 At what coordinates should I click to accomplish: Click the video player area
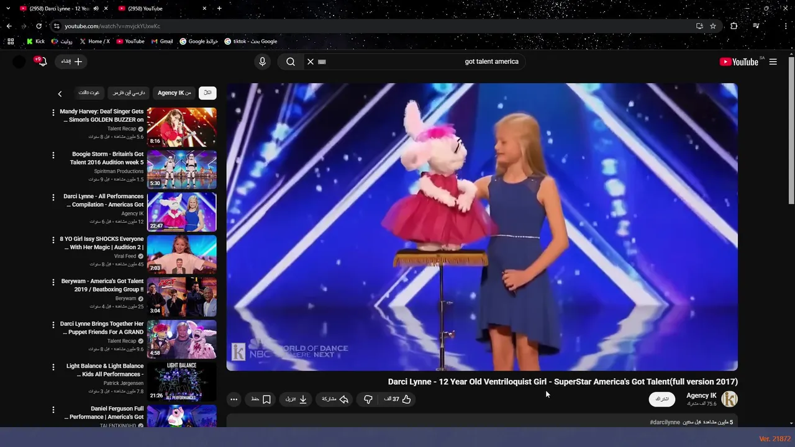pyautogui.click(x=482, y=227)
